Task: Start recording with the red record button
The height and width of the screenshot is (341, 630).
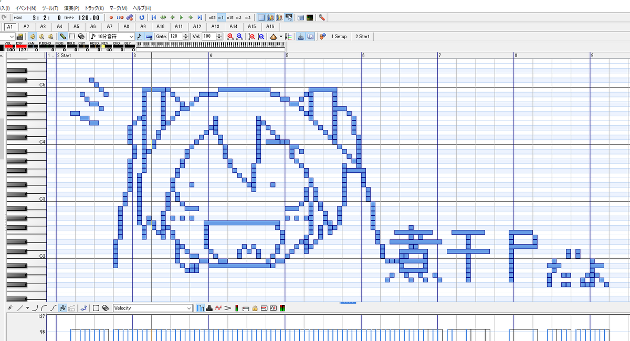Action: pyautogui.click(x=111, y=17)
